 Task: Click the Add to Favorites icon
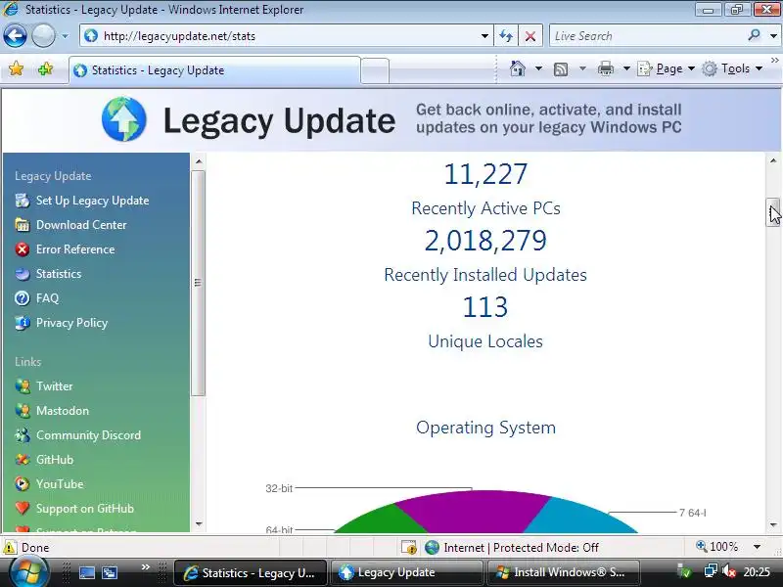pos(45,68)
